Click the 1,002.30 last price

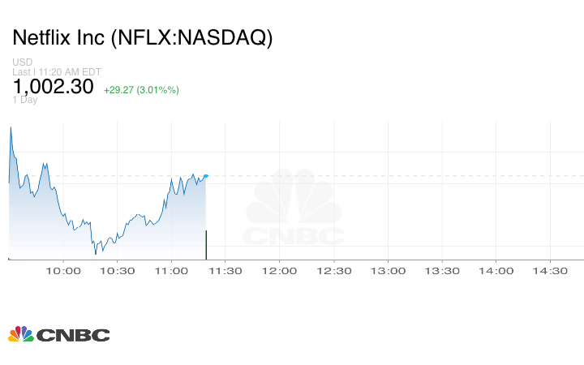point(54,87)
